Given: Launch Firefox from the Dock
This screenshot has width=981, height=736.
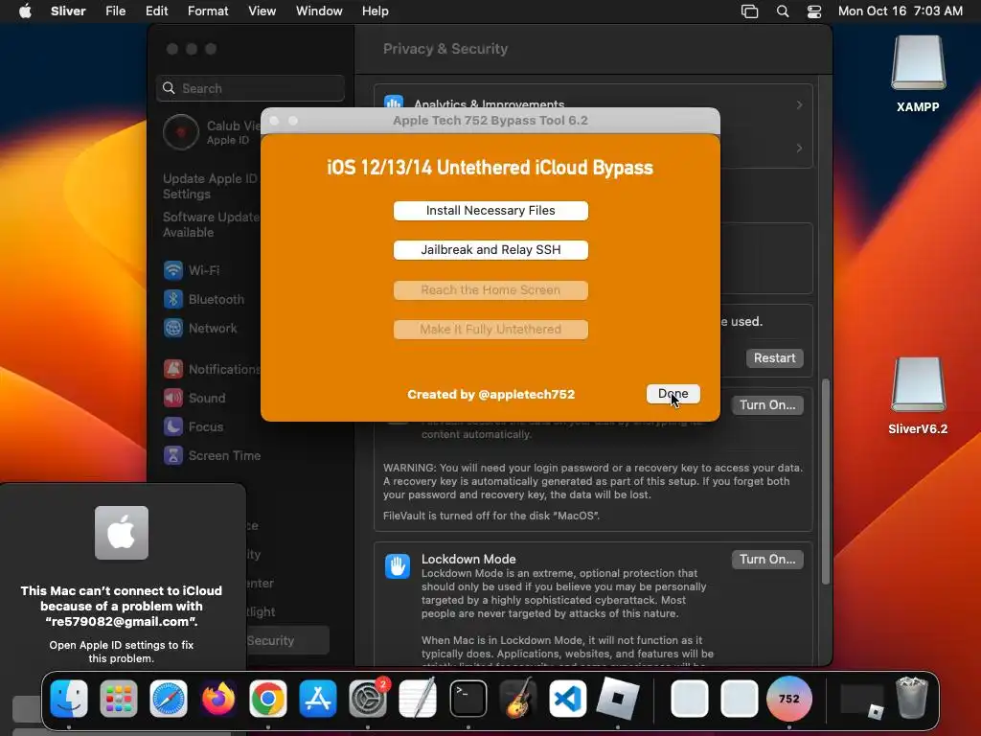Looking at the screenshot, I should [217, 699].
